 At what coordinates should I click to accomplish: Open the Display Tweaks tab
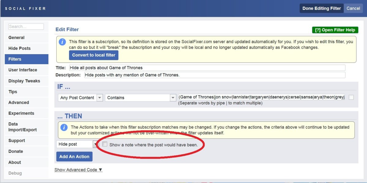[24, 81]
